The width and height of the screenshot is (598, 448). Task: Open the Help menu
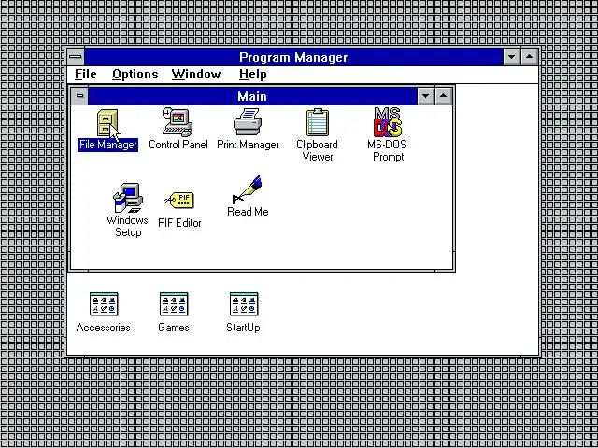click(x=252, y=75)
